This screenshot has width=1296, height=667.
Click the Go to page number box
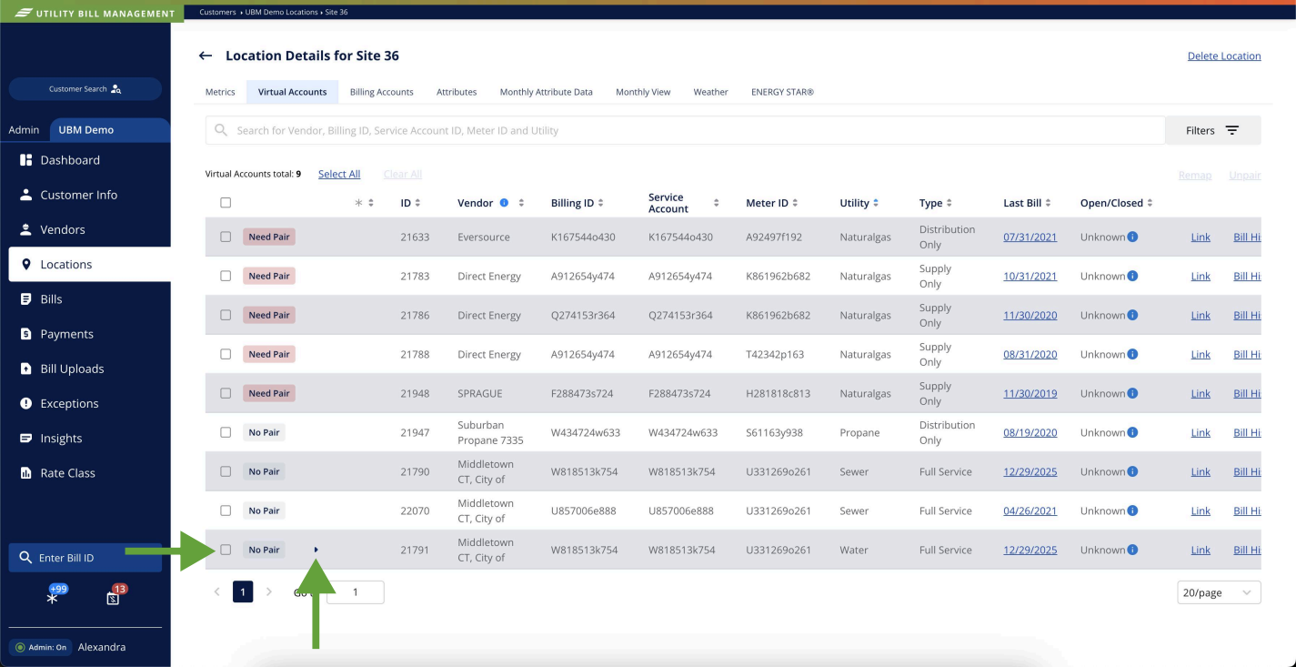355,592
